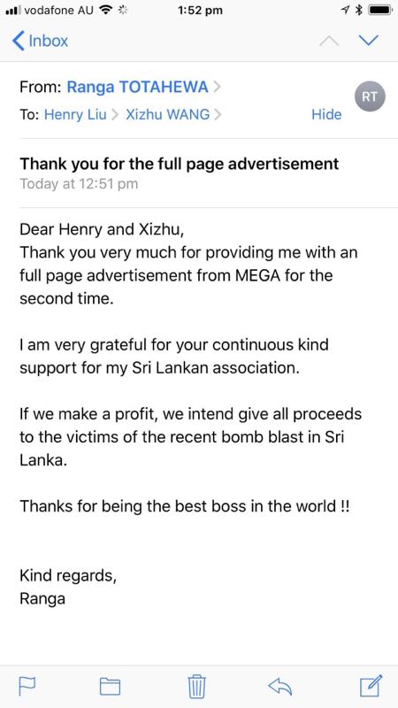
Task: Delete email with the trash icon
Action: click(196, 687)
